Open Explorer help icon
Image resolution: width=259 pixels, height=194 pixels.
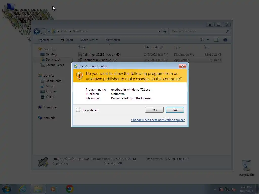pos(225,40)
